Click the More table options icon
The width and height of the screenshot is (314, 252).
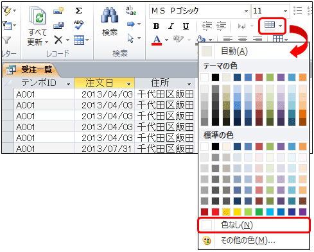pos(79,40)
